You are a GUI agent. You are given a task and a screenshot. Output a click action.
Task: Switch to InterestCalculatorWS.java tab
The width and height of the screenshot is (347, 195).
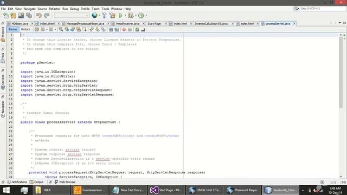(x=211, y=24)
